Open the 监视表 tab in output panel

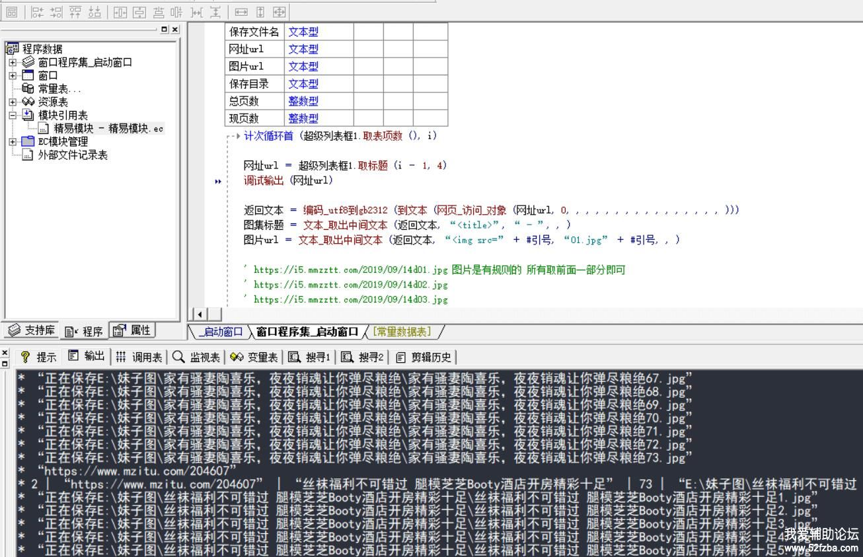196,357
